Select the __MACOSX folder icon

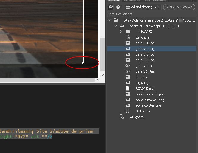(128, 31)
